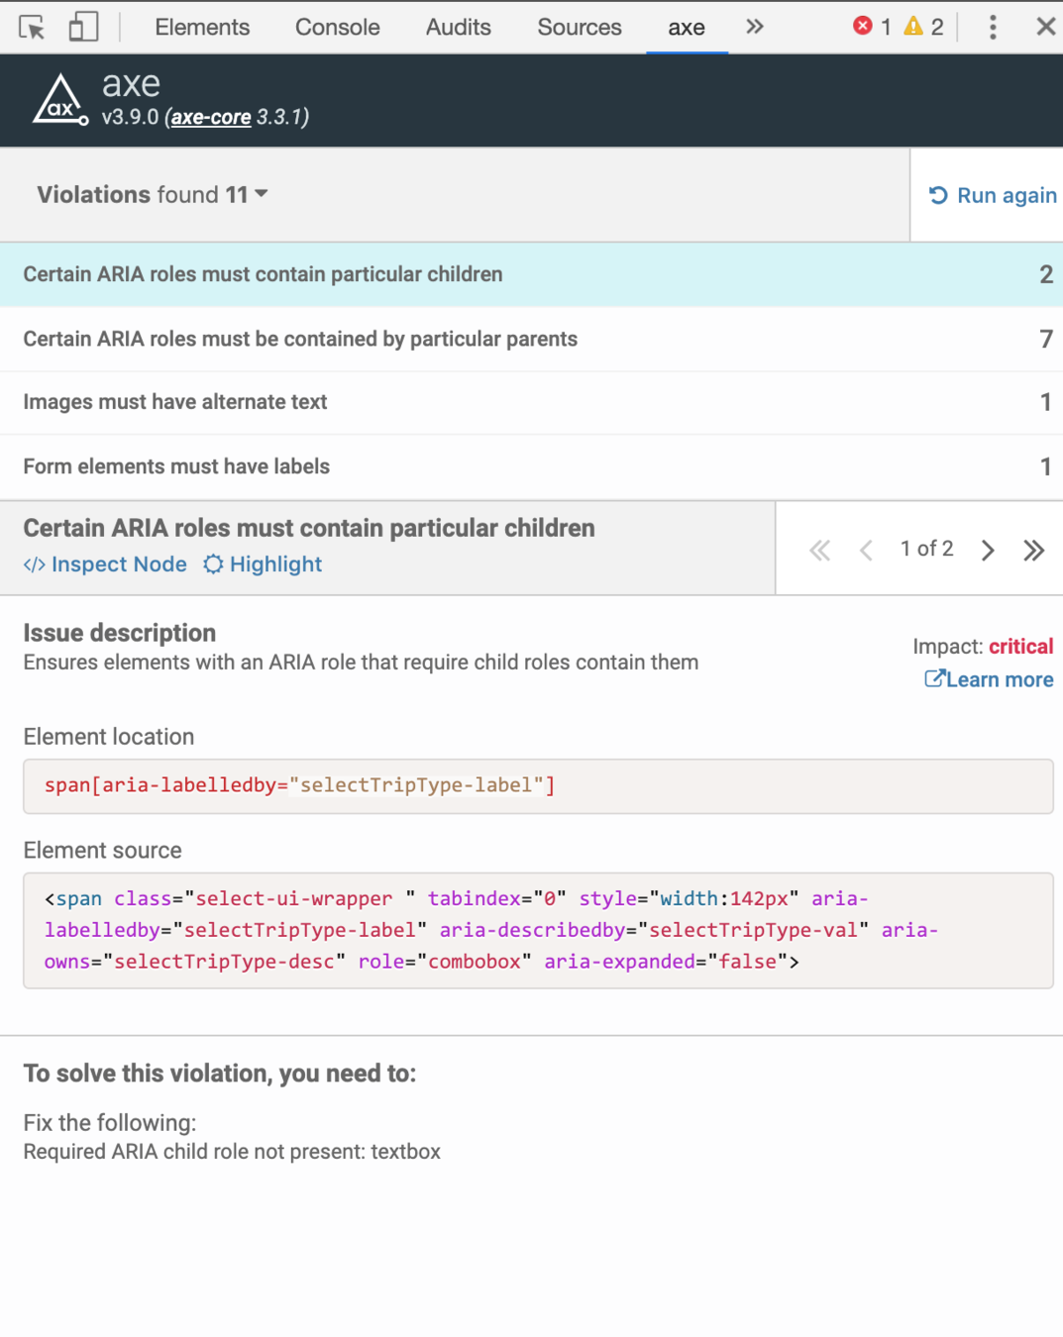Screen dimensions: 1063x1337
Task: Activate the inspect element picker icon
Action: pyautogui.click(x=32, y=27)
